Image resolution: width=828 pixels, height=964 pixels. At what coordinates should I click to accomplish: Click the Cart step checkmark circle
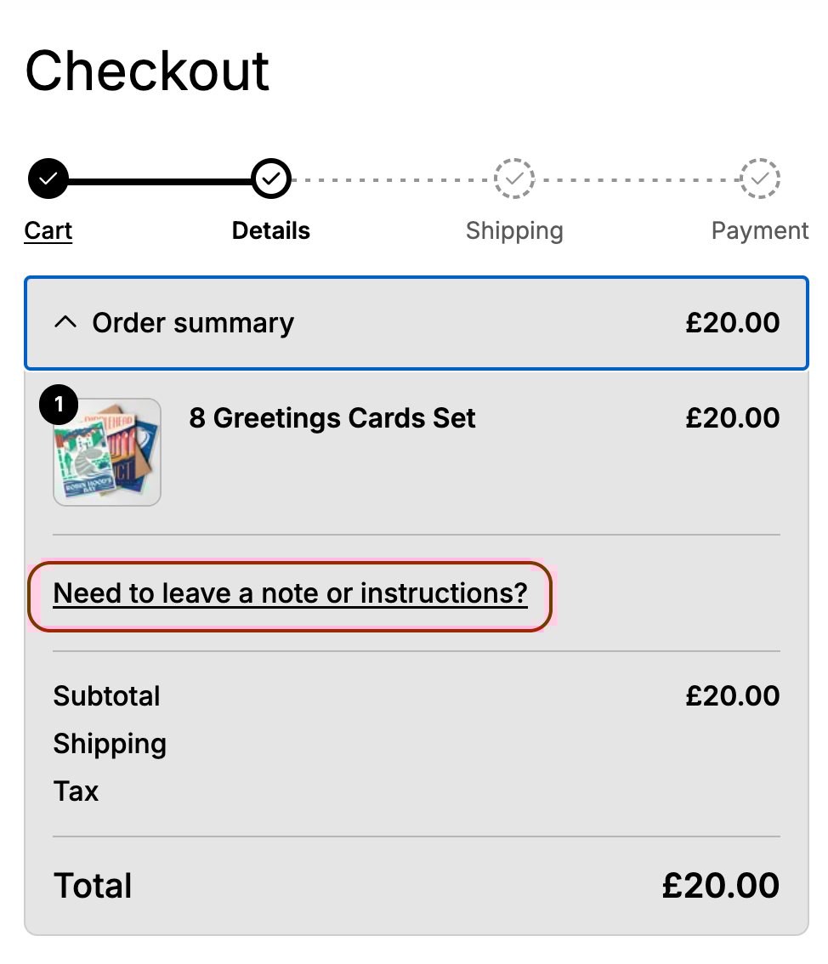pos(48,179)
